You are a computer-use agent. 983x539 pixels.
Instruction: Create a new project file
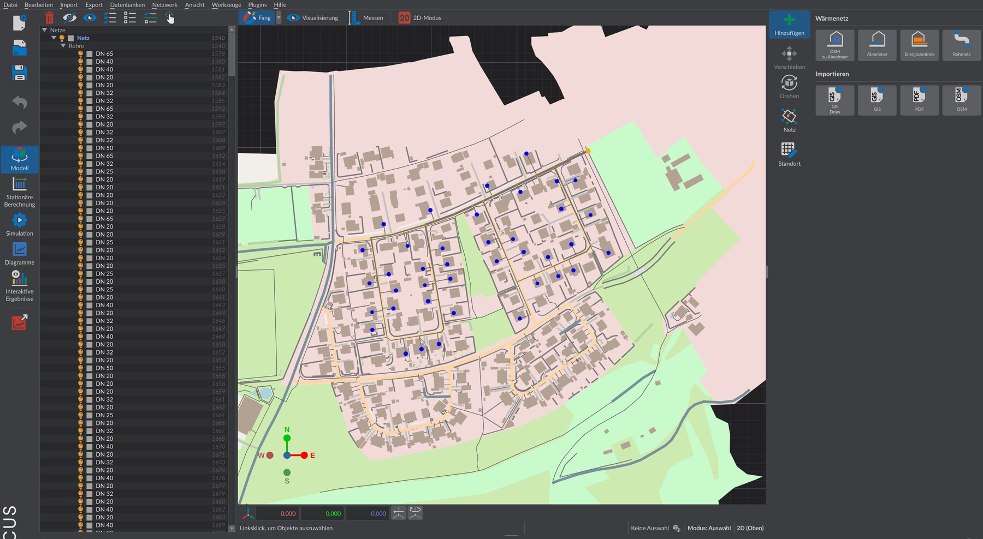(x=20, y=23)
